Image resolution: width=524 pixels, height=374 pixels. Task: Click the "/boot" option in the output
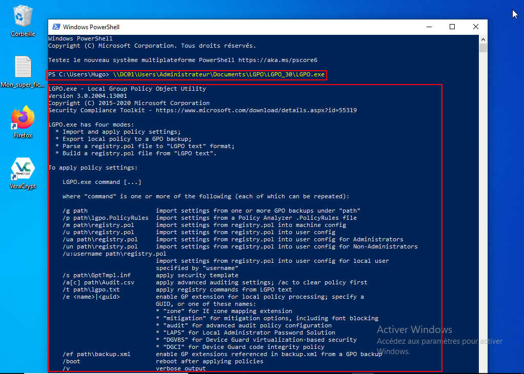[71, 361]
